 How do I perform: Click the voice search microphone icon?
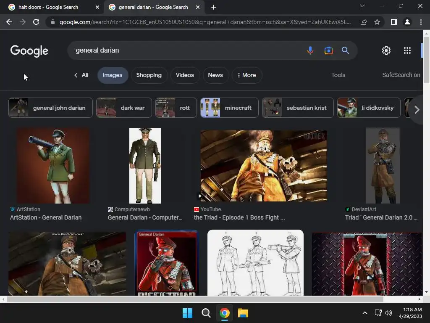[x=310, y=50]
